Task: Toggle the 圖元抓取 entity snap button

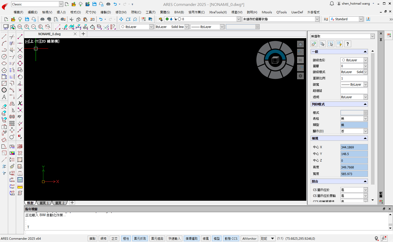Action: (140, 238)
